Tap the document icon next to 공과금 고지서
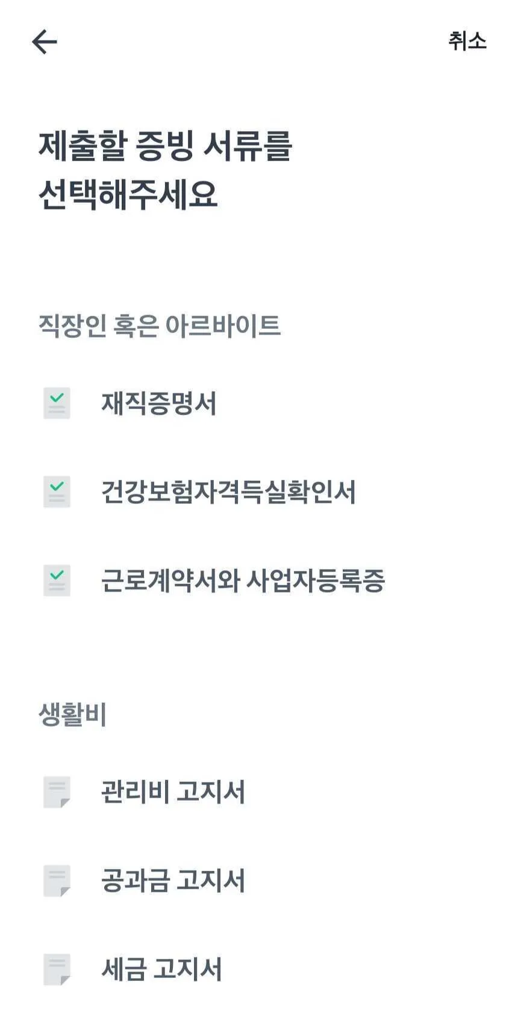The image size is (506, 1034). pyautogui.click(x=57, y=880)
